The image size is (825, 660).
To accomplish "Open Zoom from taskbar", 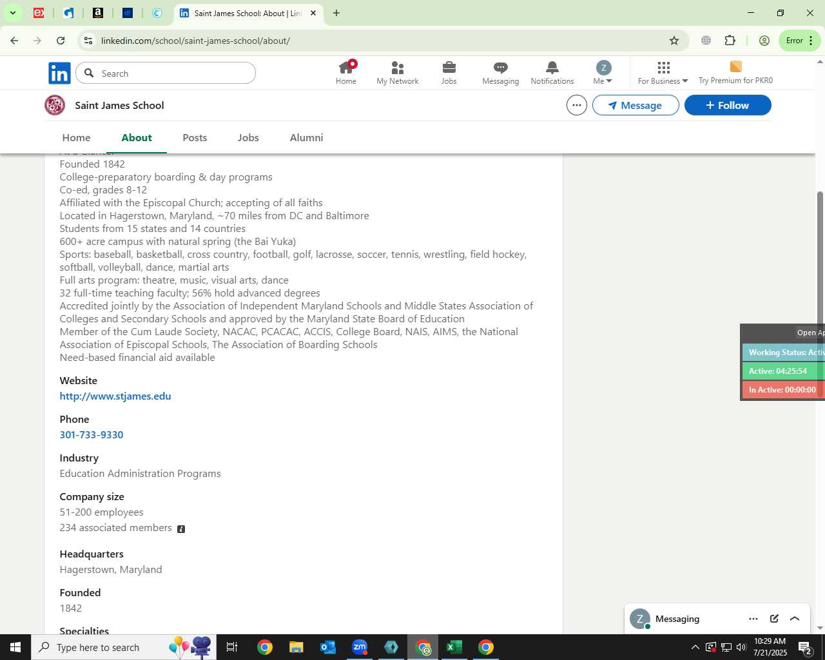I will [360, 647].
